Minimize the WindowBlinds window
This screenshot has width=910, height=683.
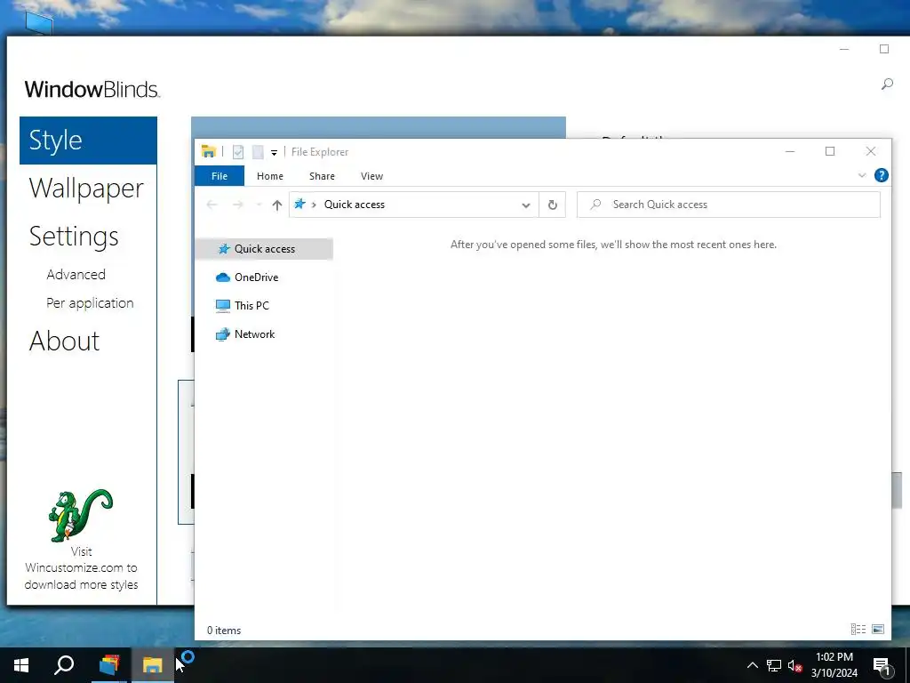coord(844,50)
